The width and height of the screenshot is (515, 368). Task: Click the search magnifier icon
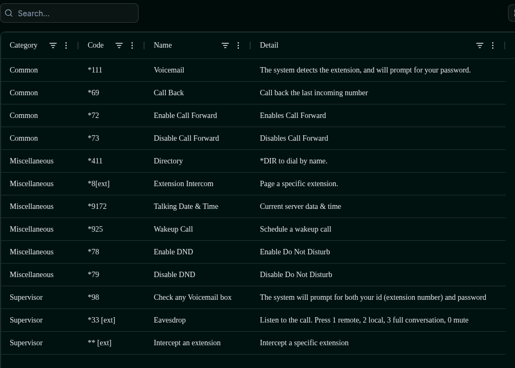(x=9, y=13)
